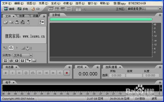Toggle full path display icon
Image resolution: width=164 pixels, height=102 pixels.
[34, 60]
